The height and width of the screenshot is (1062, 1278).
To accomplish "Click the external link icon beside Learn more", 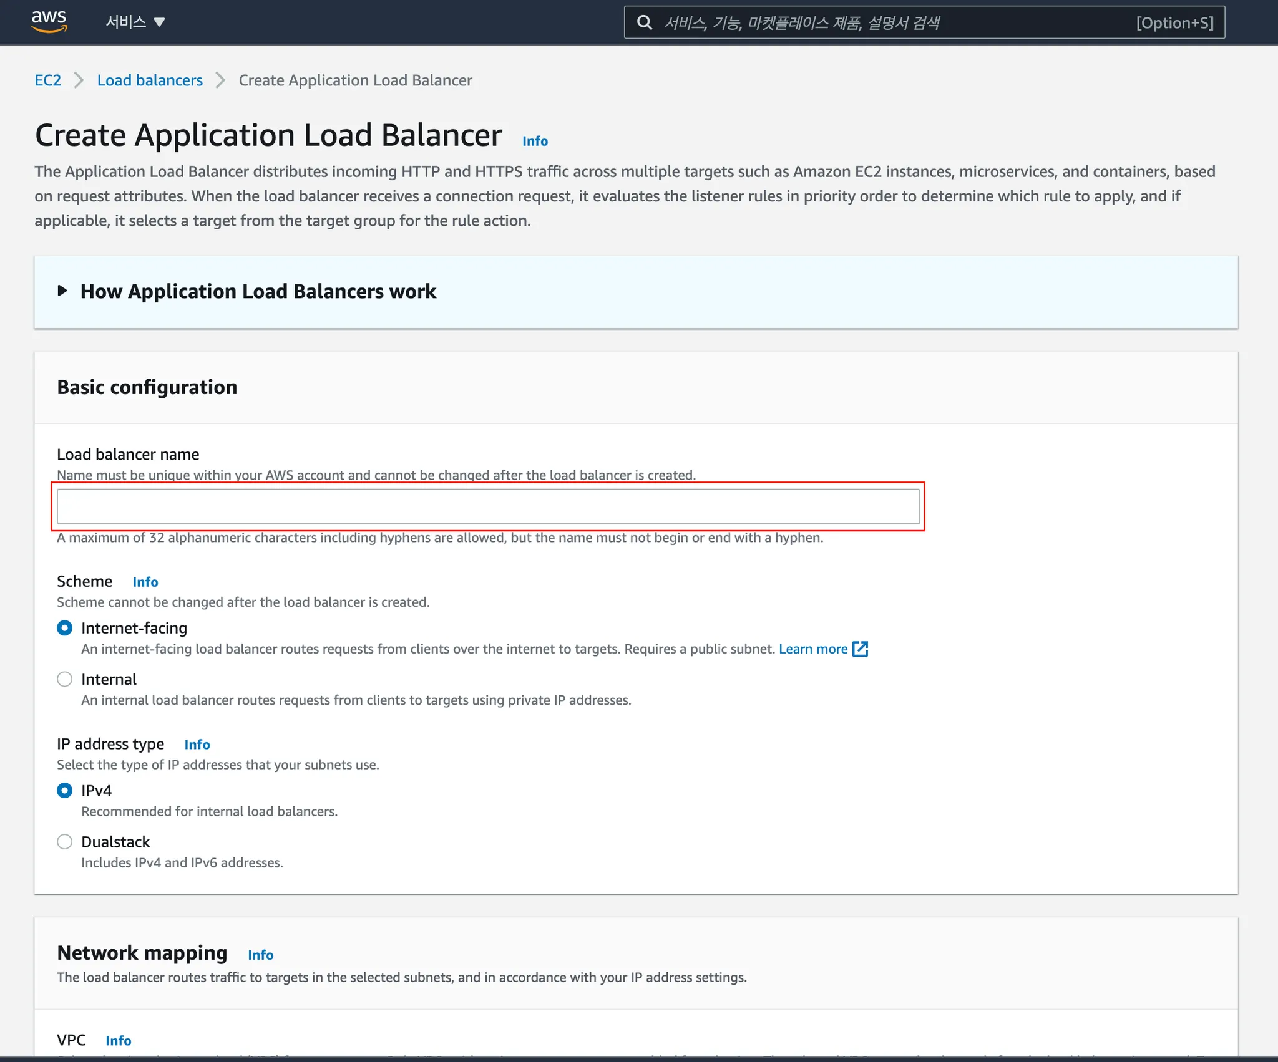I will coord(861,649).
